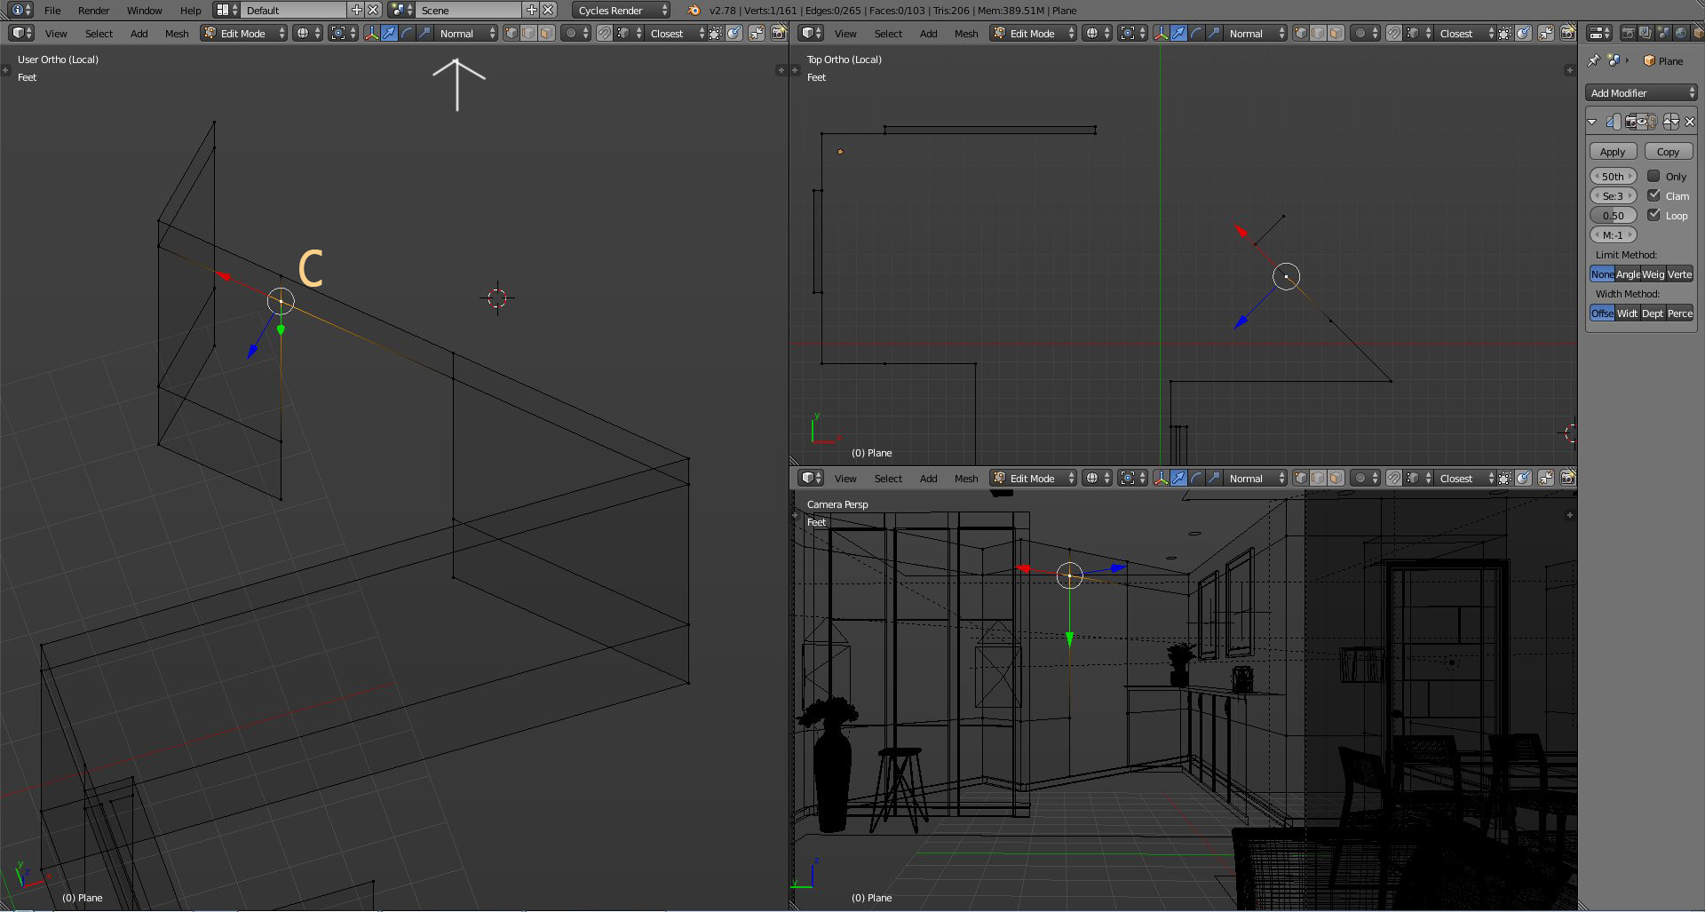The height and width of the screenshot is (912, 1705).
Task: Disable Clamp Overlap checkbox
Action: (1653, 195)
